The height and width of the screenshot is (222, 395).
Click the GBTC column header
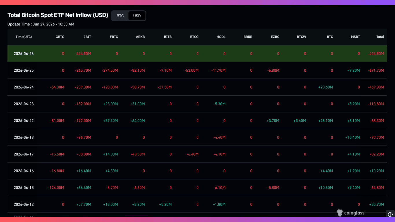coord(60,37)
